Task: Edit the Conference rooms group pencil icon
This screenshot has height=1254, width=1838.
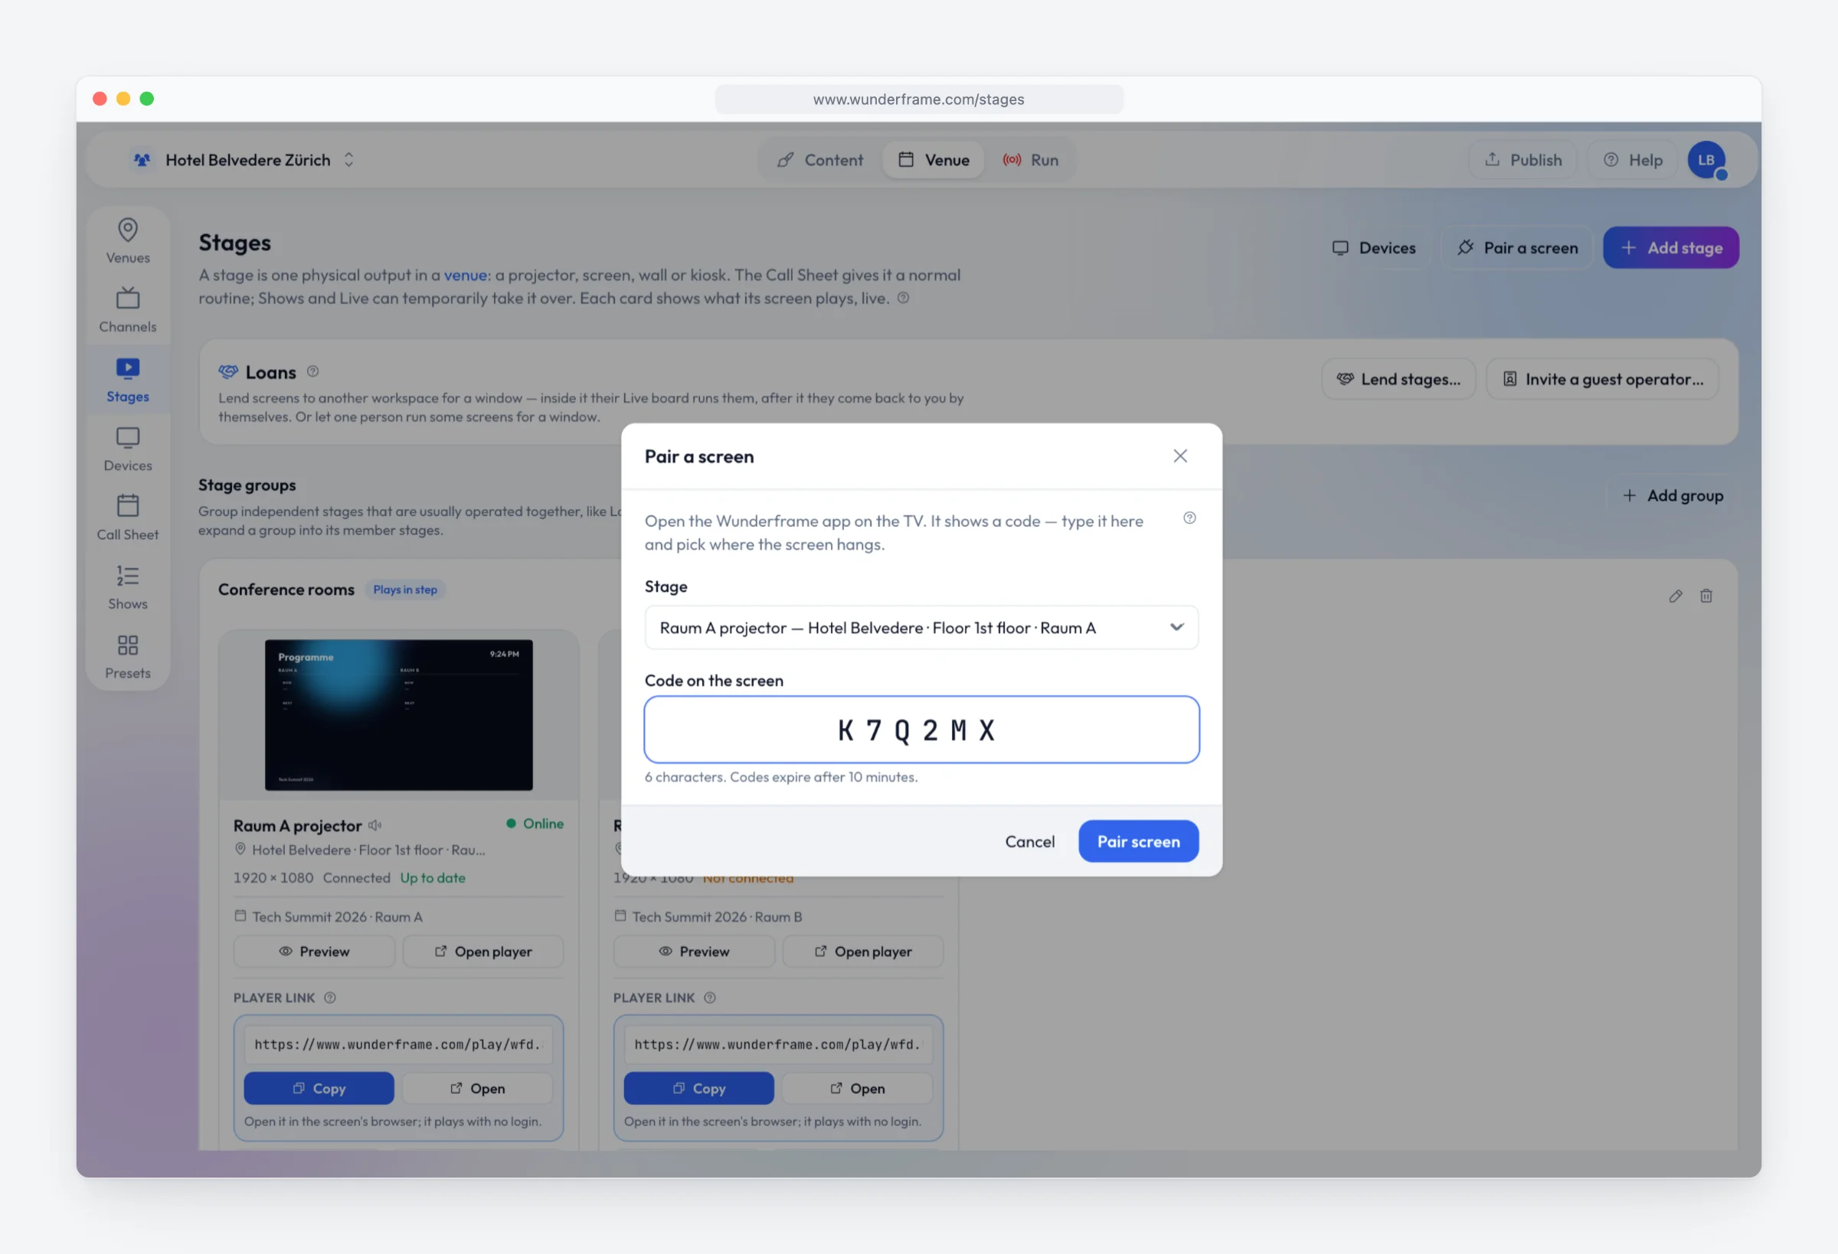Action: click(x=1675, y=596)
